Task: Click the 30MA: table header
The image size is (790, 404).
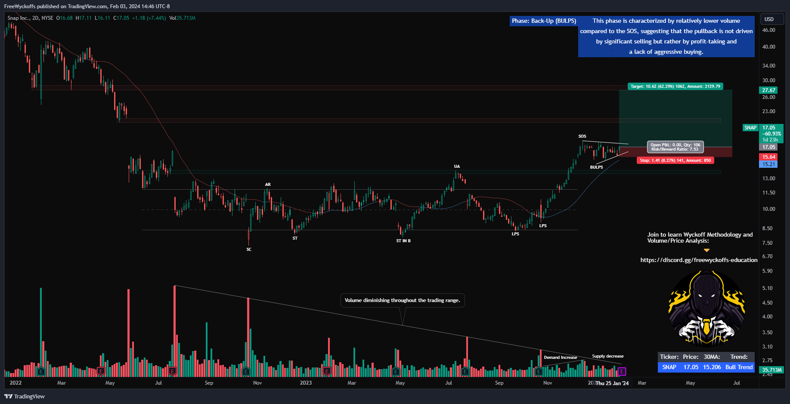Action: click(x=712, y=357)
